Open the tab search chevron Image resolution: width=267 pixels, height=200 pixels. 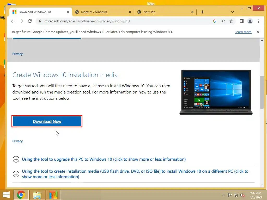(233, 12)
